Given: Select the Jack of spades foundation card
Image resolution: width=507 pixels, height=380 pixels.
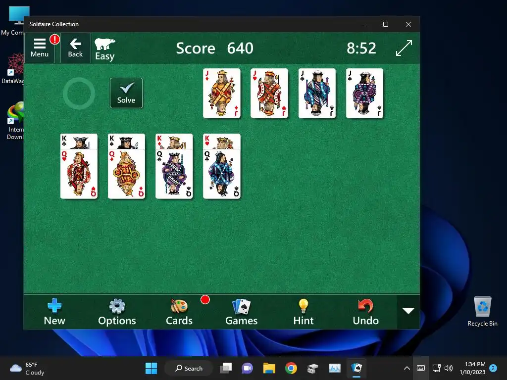Looking at the screenshot, I should pos(364,94).
